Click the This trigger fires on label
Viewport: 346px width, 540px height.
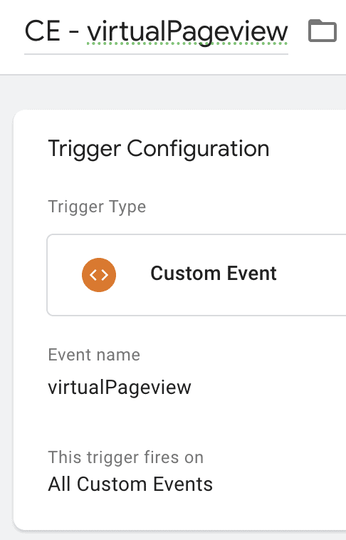tap(126, 457)
